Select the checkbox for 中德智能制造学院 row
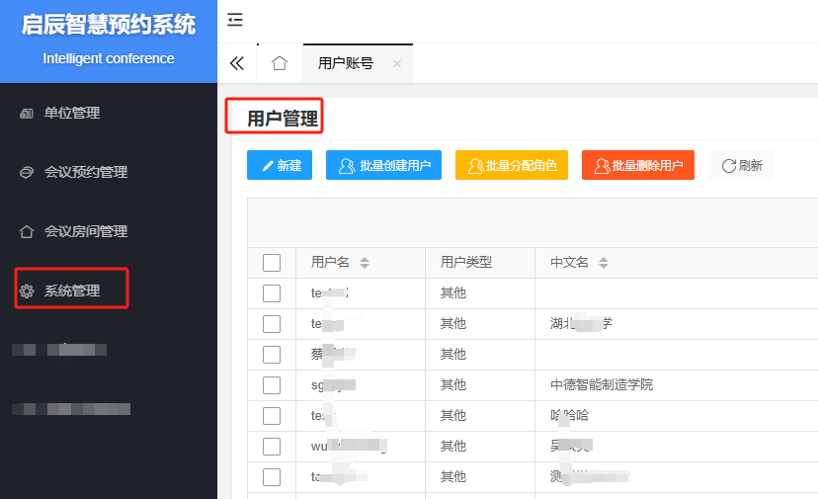Screen dimensions: 818x499 pyautogui.click(x=272, y=385)
